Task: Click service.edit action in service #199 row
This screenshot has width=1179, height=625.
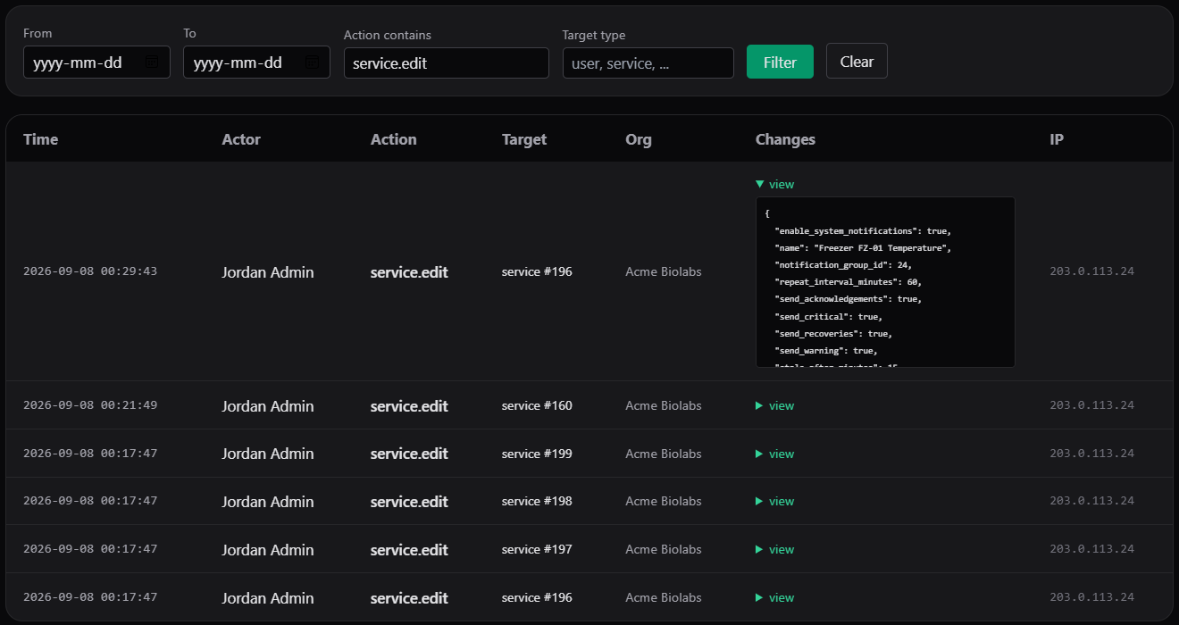Action: click(x=409, y=454)
